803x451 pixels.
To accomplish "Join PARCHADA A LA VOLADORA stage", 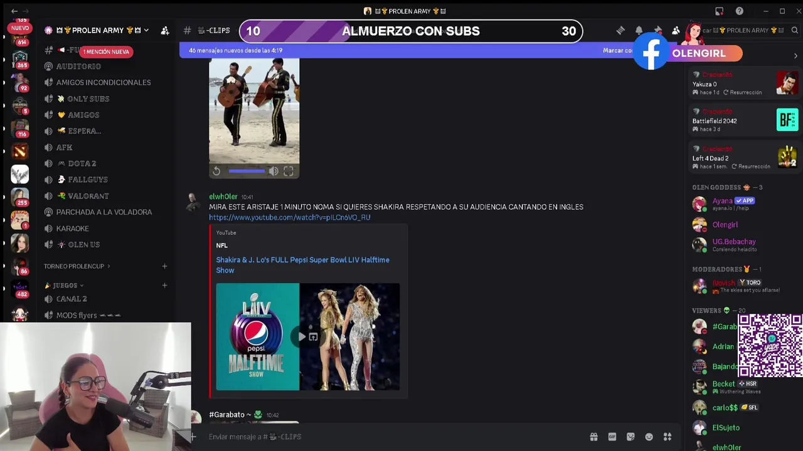I will click(104, 212).
